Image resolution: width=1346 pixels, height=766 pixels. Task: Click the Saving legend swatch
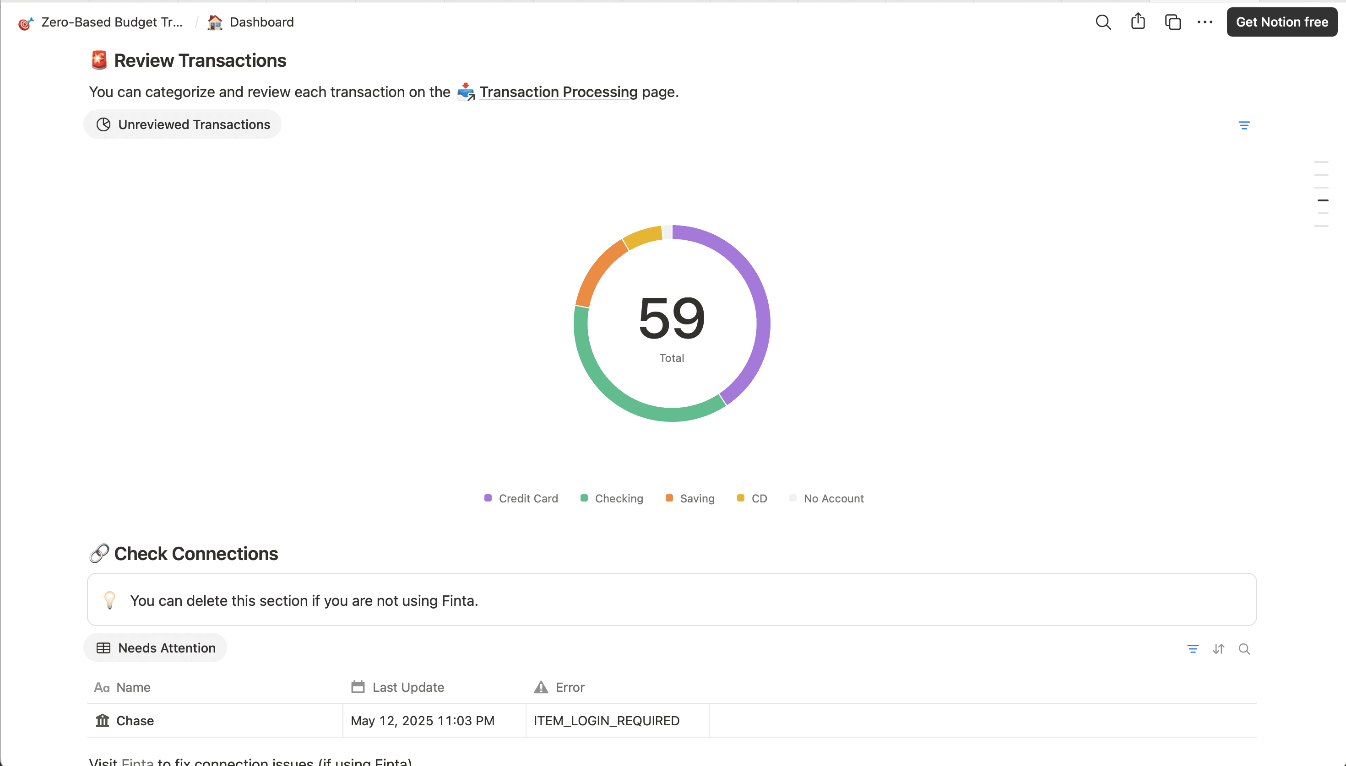tap(669, 498)
